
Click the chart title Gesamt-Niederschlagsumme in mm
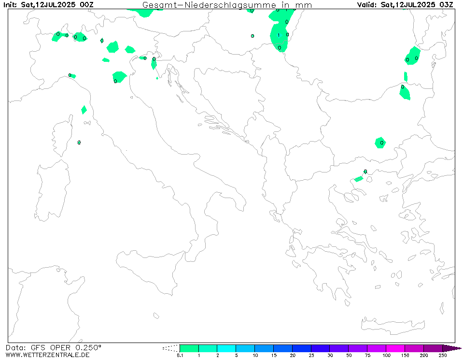coord(227,5)
